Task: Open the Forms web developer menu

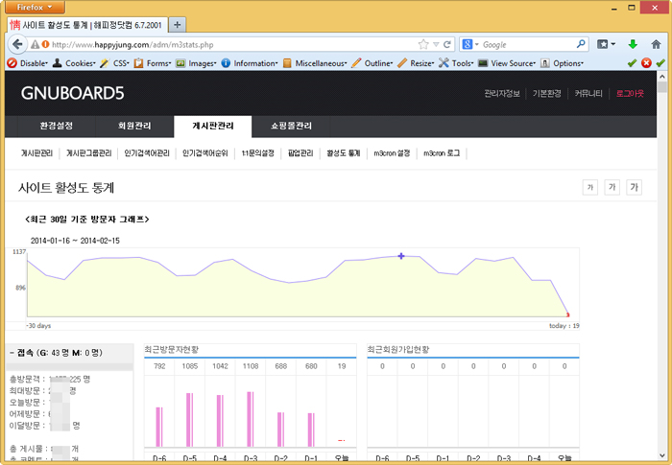Action: click(x=153, y=63)
